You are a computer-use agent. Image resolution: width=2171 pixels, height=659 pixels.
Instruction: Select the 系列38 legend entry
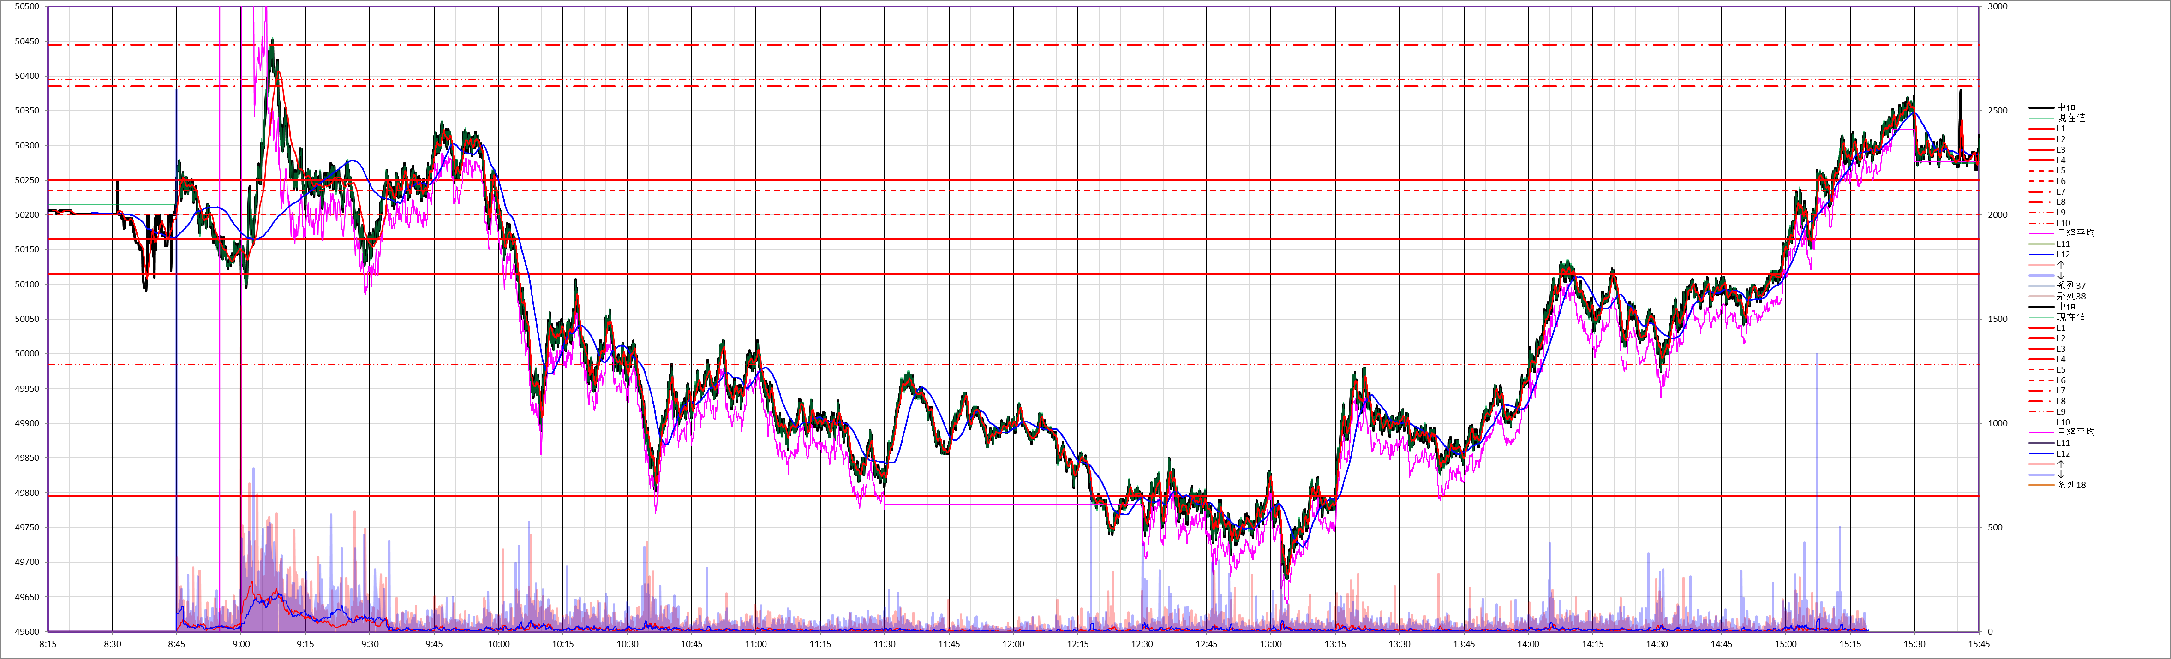(x=2071, y=297)
